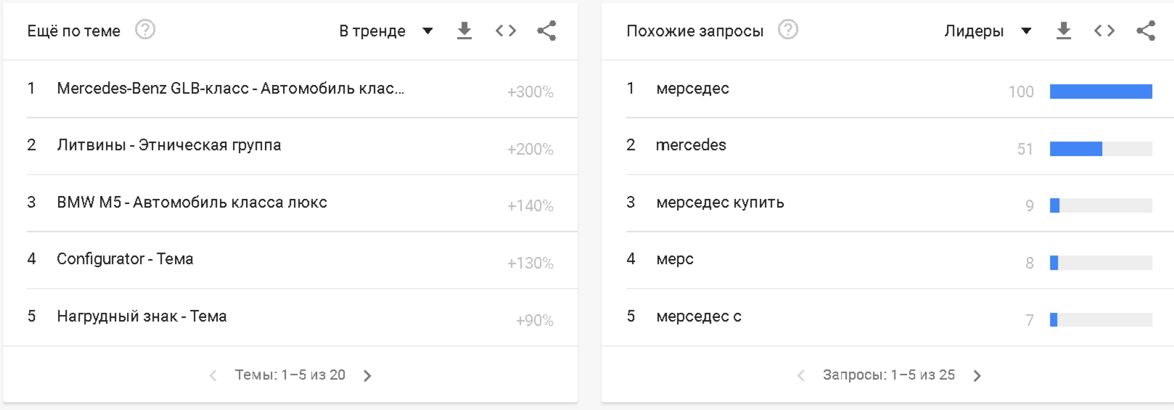This screenshot has height=410, width=1174.
Task: Go to next page of topics
Action: click(367, 376)
